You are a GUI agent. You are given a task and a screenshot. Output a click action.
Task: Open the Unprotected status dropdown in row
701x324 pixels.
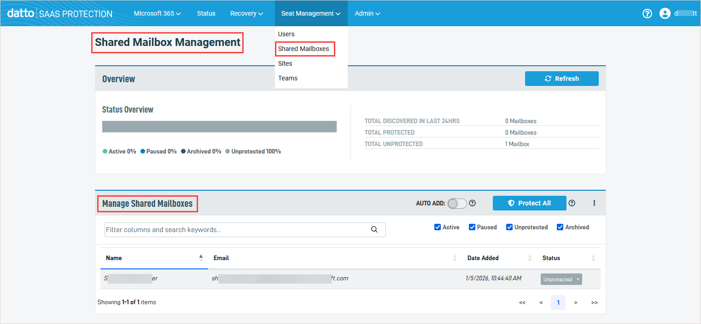561,279
